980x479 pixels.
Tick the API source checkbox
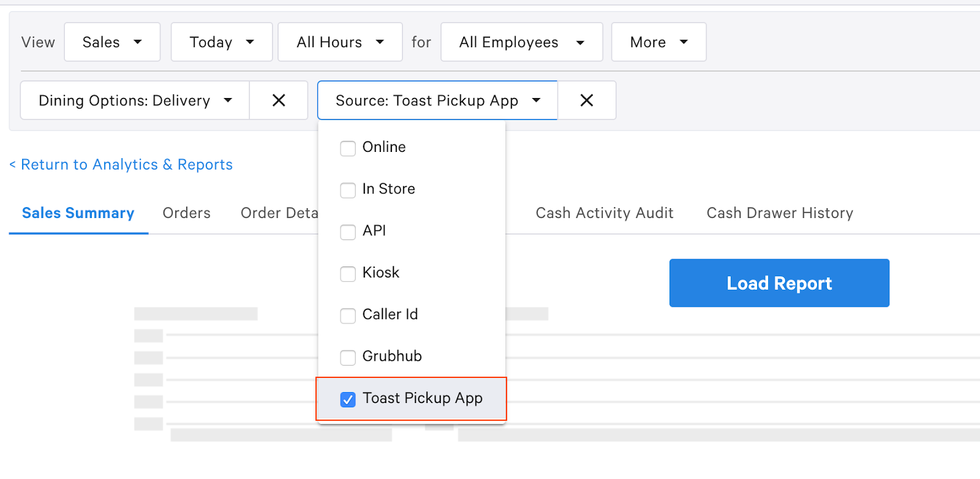coord(348,232)
